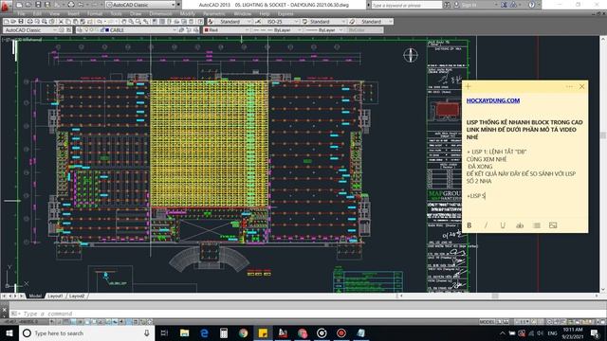
Task: Click the Cut icon in Standard toolbar
Action: (x=61, y=22)
